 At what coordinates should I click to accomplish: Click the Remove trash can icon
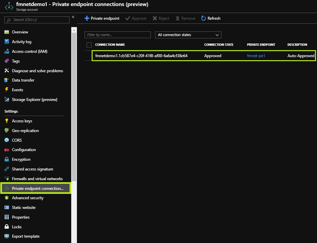click(x=178, y=18)
